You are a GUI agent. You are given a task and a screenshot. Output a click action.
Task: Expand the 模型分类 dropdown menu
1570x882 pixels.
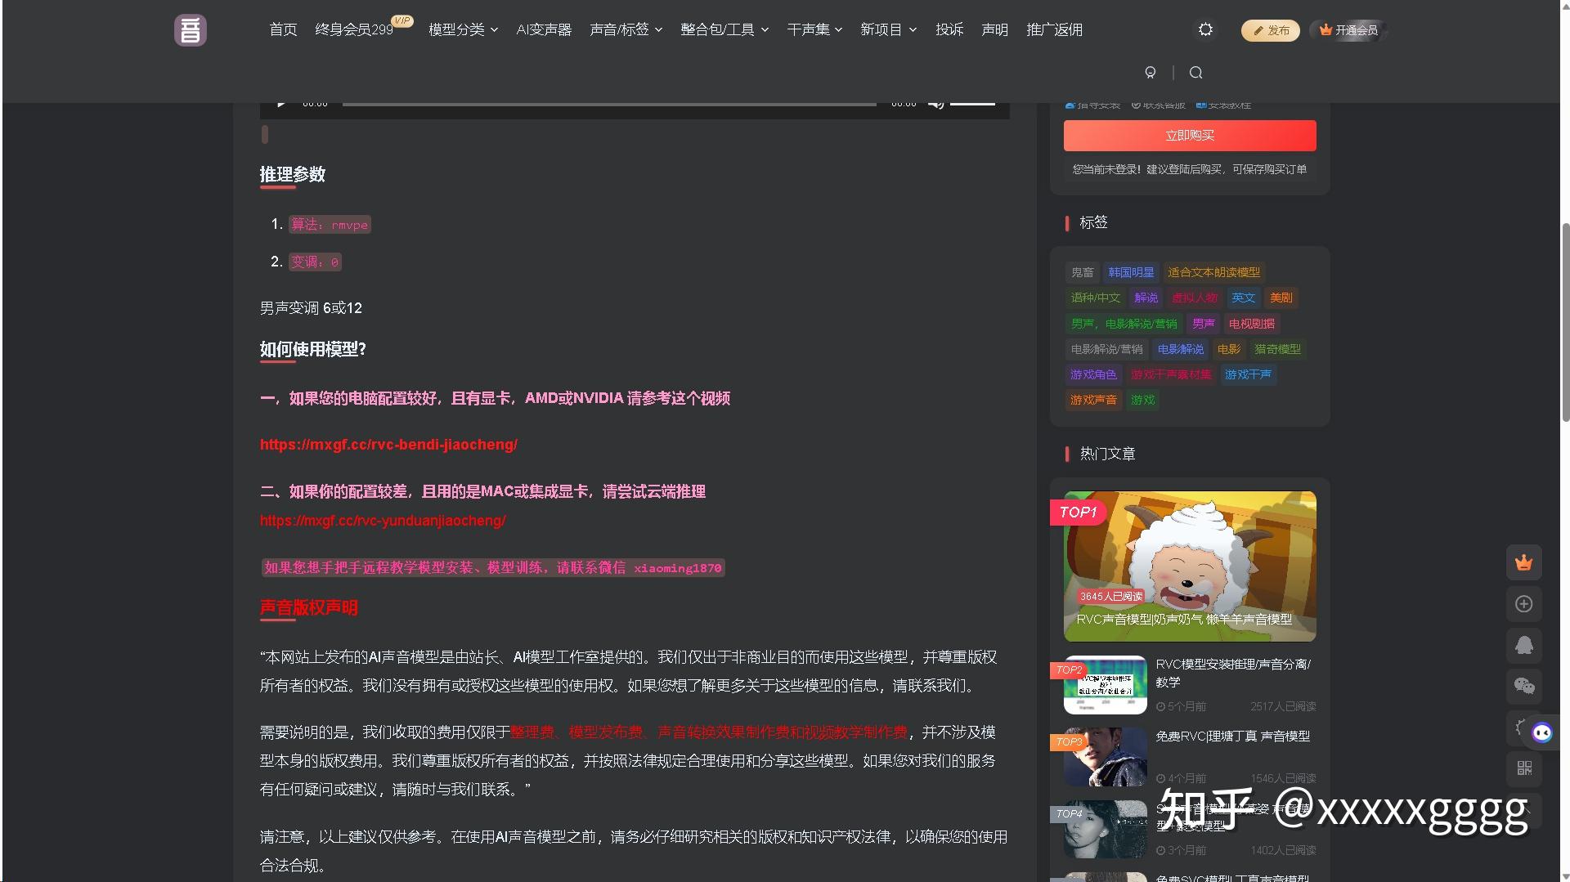(463, 29)
